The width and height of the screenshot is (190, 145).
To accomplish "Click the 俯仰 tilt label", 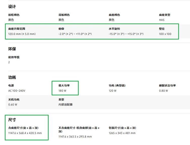I will pyautogui.click(x=61, y=29).
